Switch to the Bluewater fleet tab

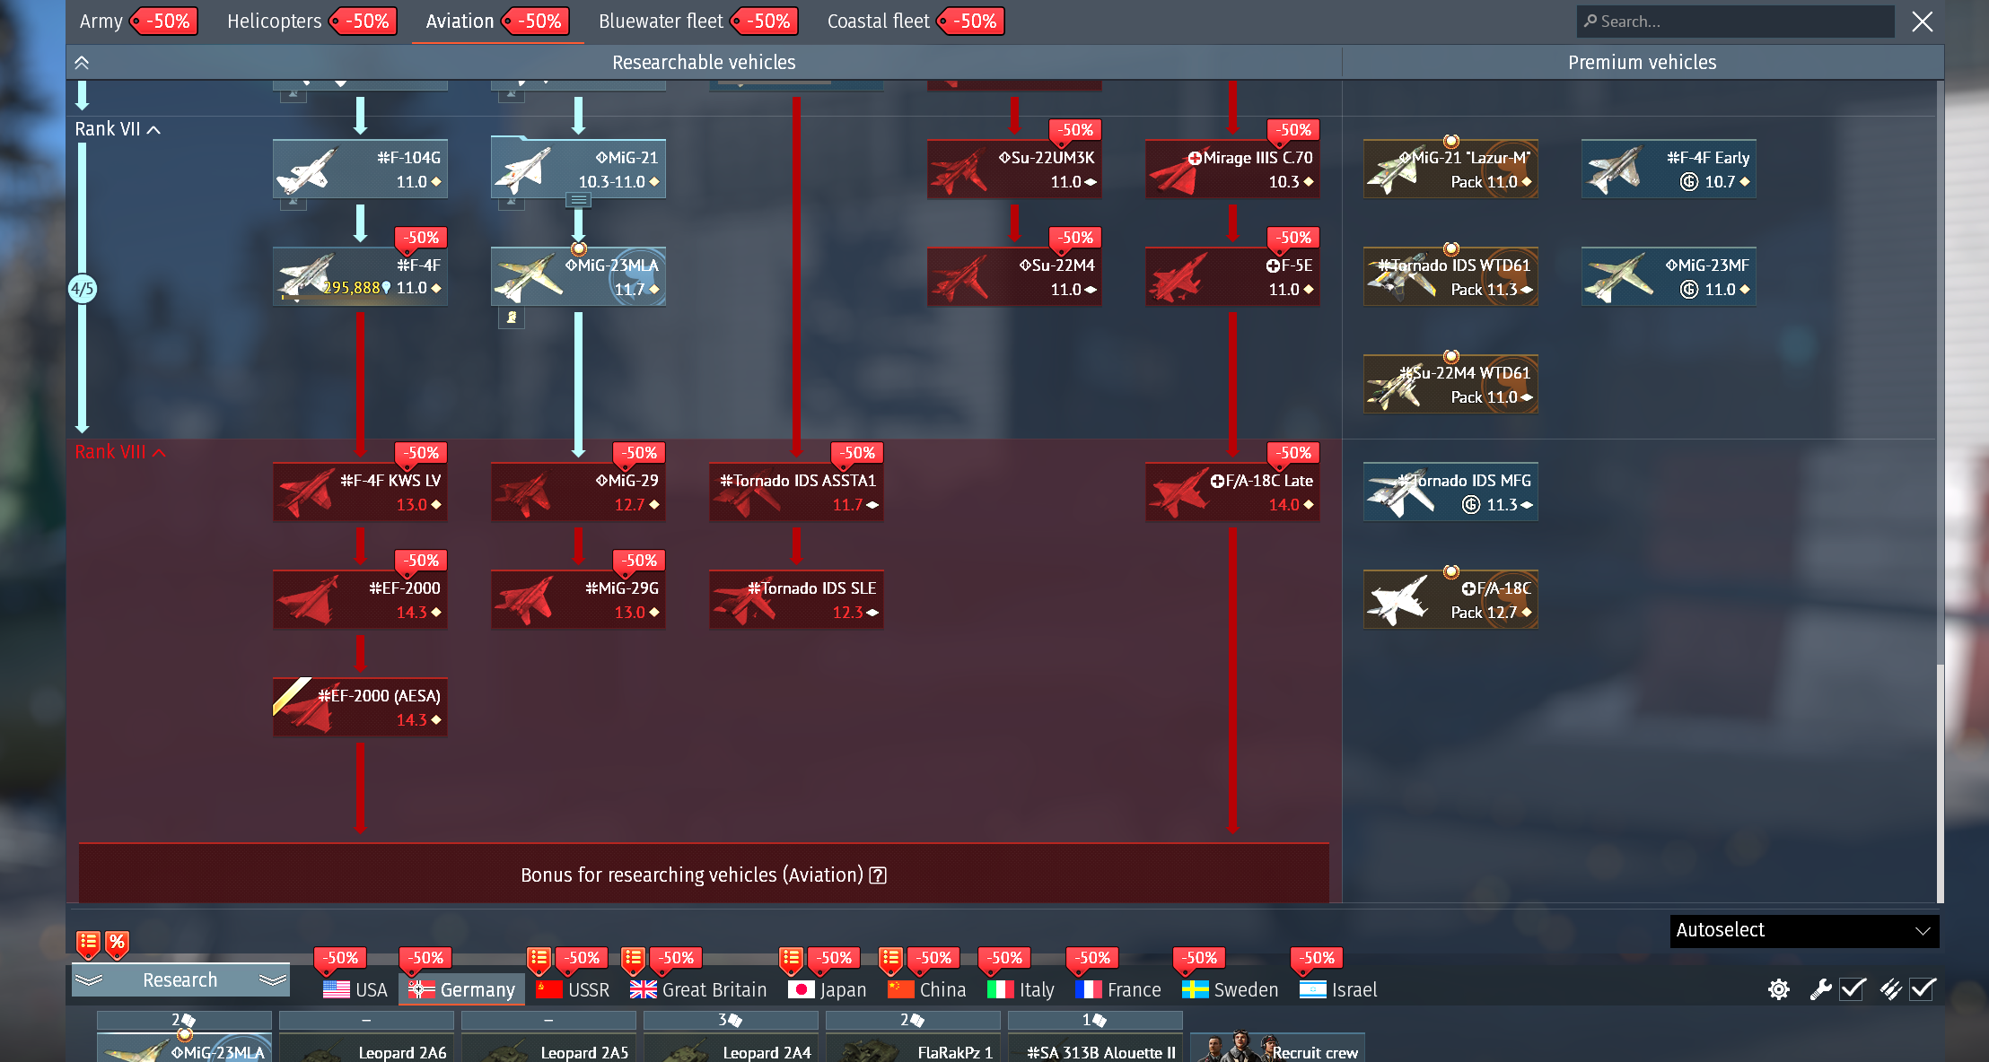click(x=660, y=22)
